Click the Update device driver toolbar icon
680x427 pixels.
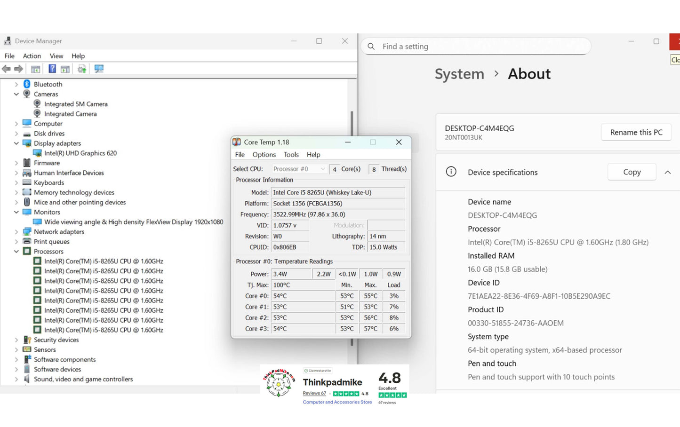click(82, 69)
